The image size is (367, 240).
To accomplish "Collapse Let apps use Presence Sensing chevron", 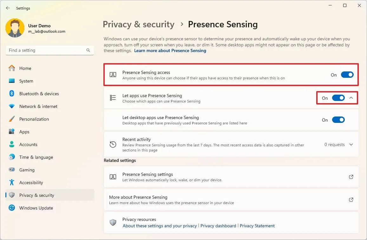I will click(351, 98).
